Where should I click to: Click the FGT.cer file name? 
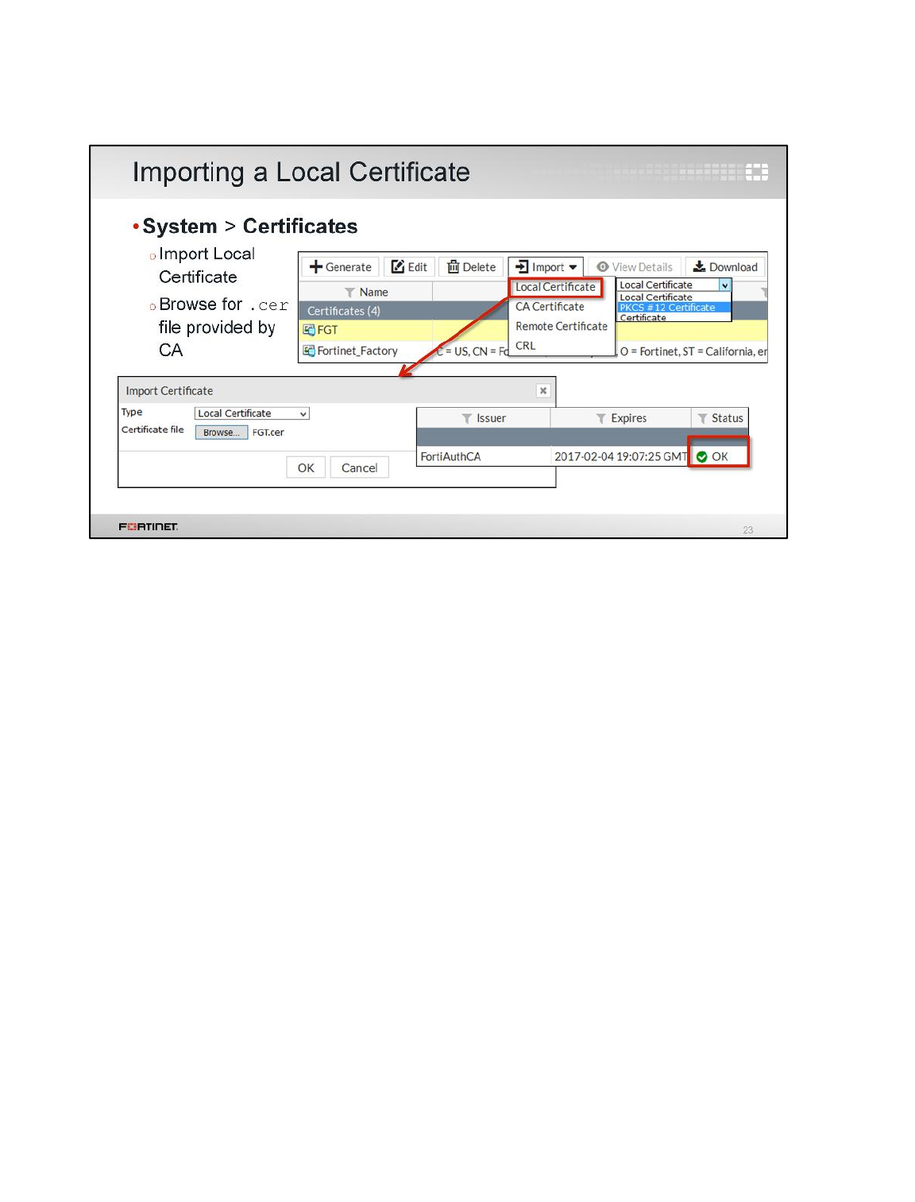[x=268, y=432]
